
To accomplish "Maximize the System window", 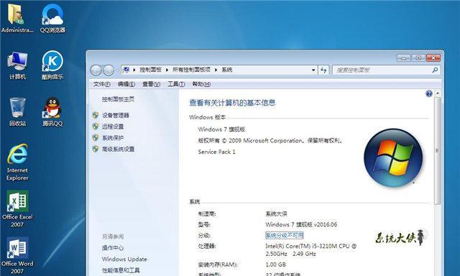I will tap(418, 57).
